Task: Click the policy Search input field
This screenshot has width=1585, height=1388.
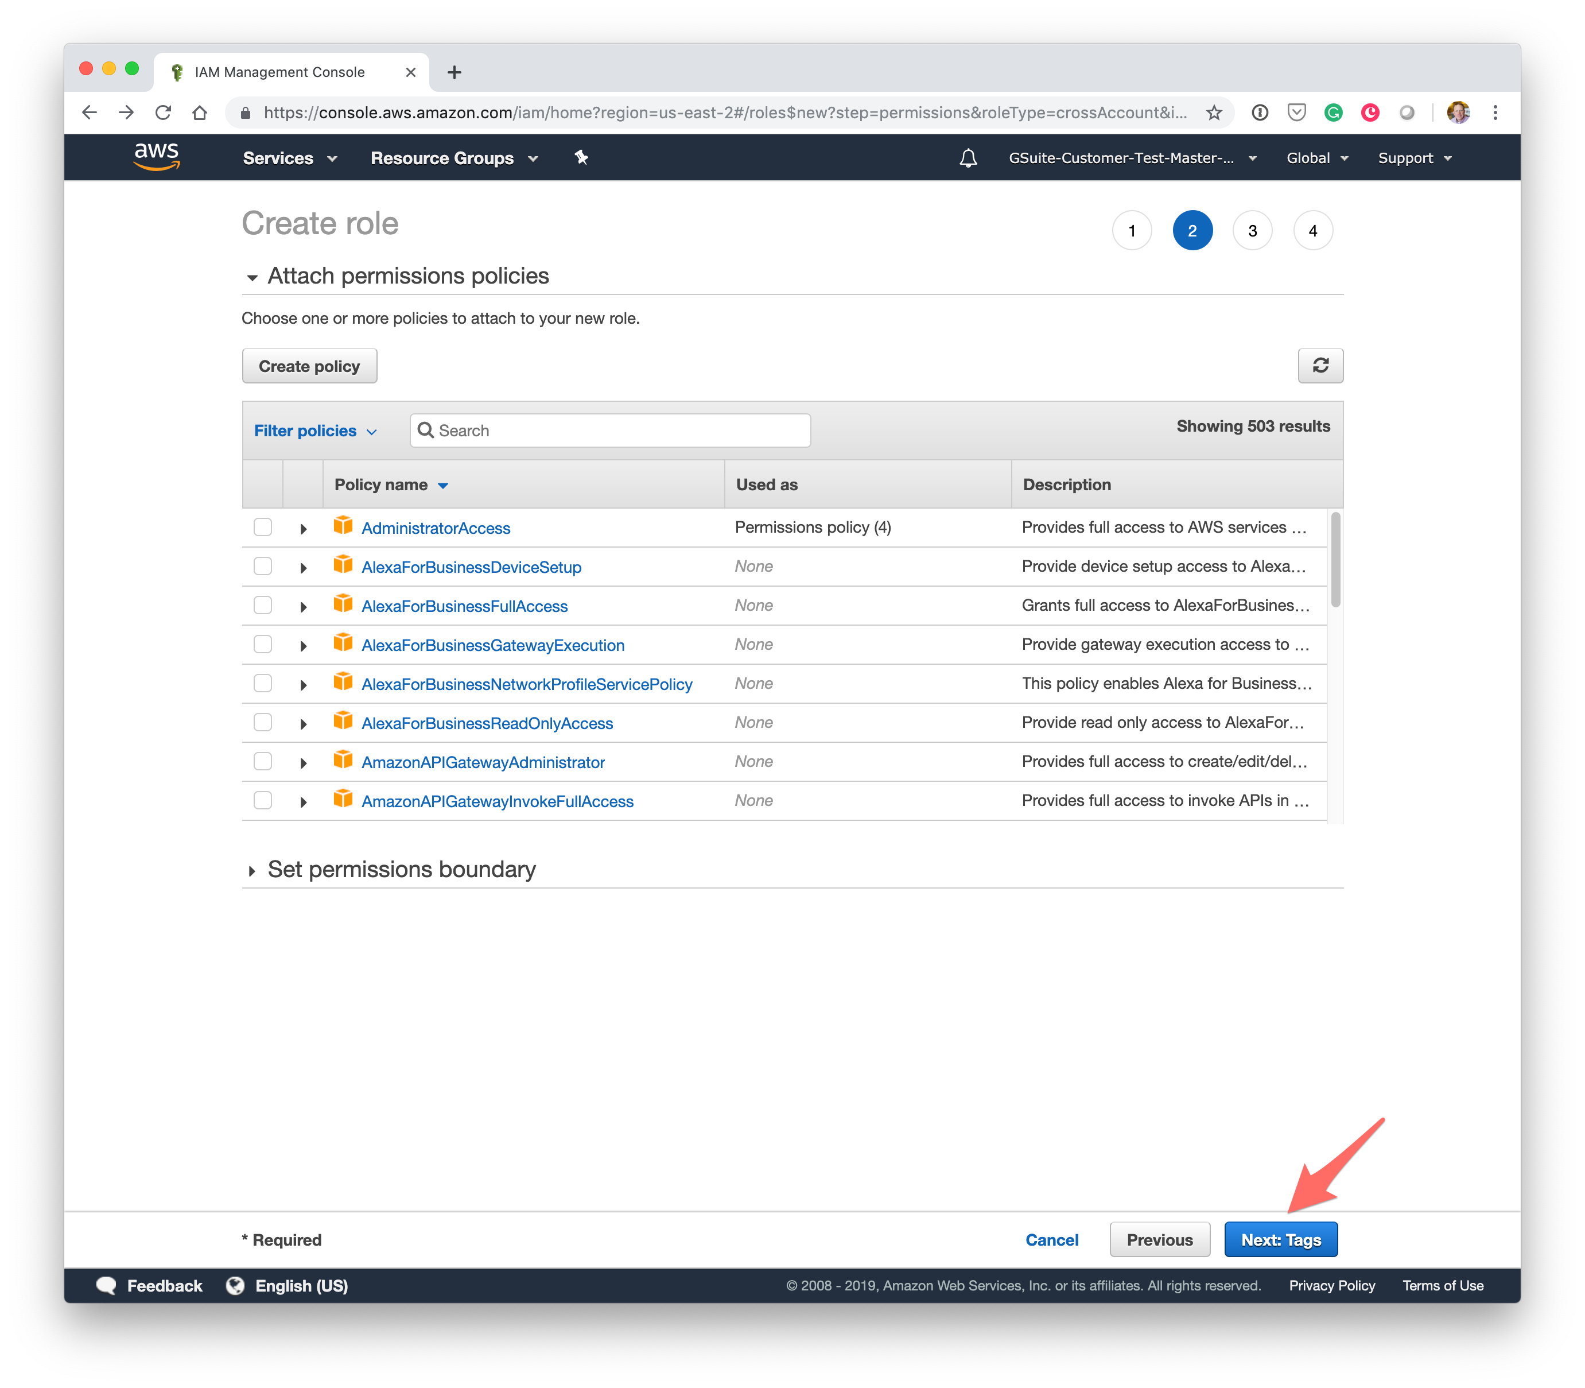Action: [x=610, y=431]
